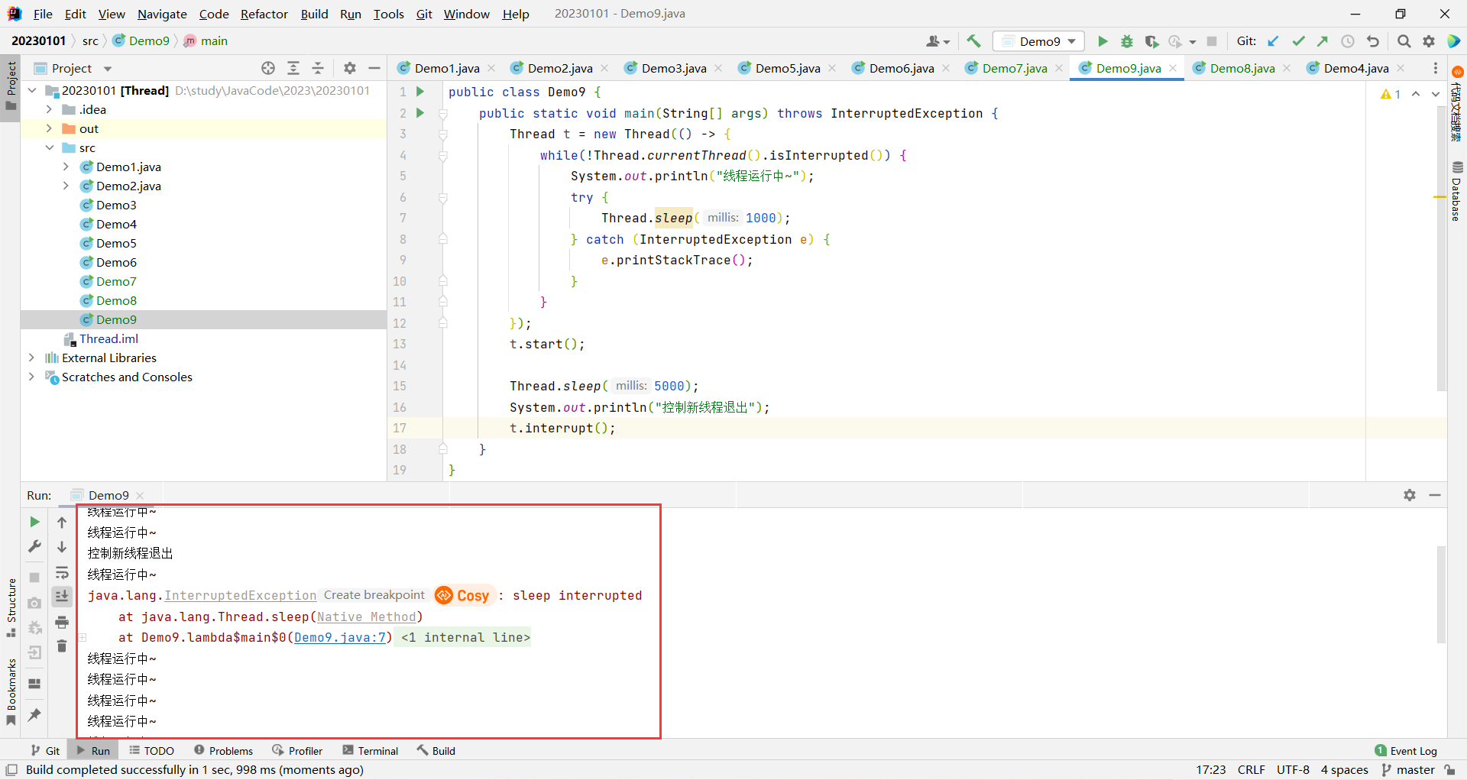
Task: Push commits with Git up-right arrow
Action: coord(1323,41)
